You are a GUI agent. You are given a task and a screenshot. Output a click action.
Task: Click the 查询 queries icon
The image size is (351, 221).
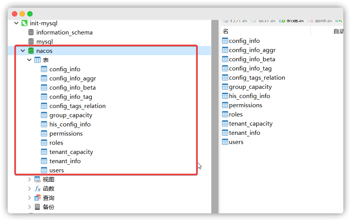[x=38, y=198]
